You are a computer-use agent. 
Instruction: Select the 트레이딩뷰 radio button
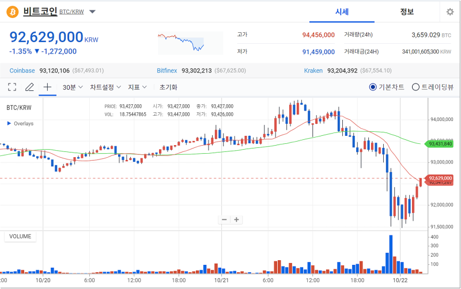click(415, 88)
